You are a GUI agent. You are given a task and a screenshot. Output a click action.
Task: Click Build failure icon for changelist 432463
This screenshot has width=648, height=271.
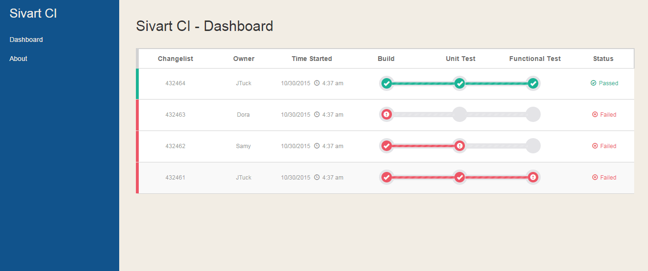387,115
